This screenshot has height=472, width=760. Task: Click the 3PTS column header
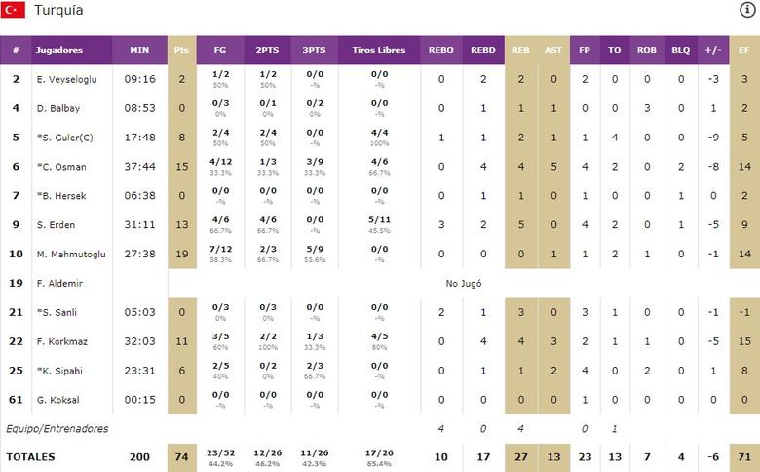point(315,50)
